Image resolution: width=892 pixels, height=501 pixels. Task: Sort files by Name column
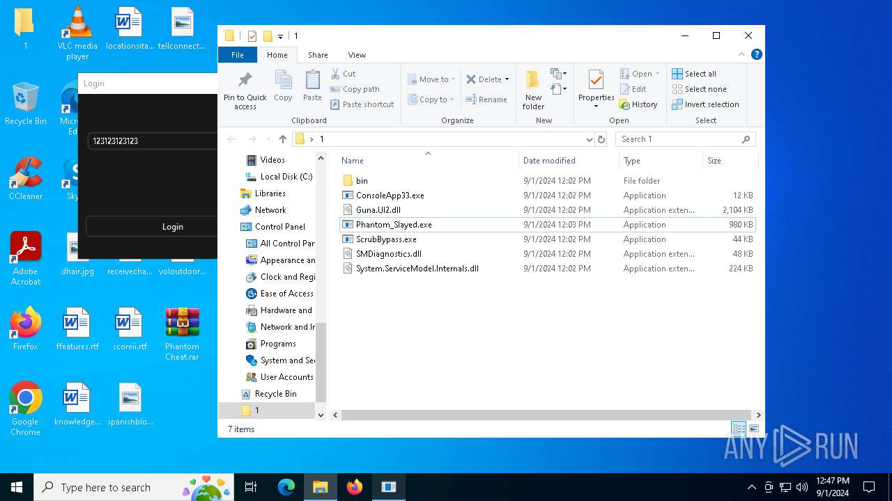click(427, 161)
